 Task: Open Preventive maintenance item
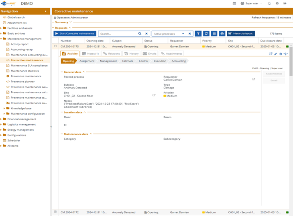tap(26, 76)
